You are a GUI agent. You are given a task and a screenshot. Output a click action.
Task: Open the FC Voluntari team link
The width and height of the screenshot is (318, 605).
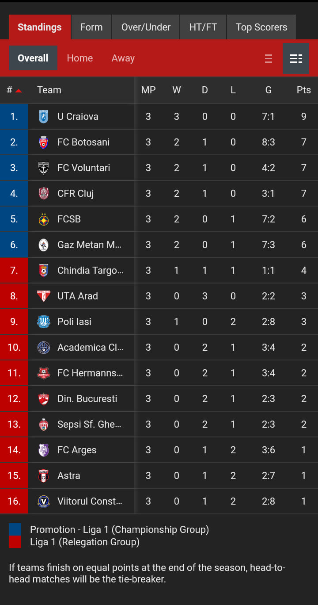coord(84,168)
